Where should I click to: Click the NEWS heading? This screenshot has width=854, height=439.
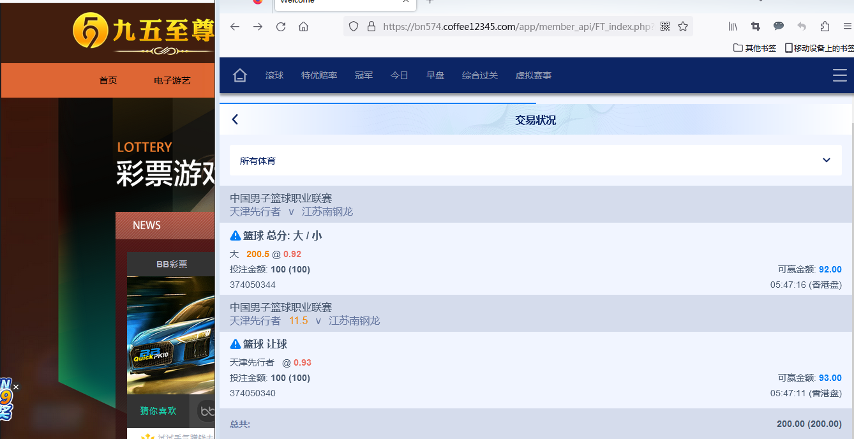click(x=147, y=225)
